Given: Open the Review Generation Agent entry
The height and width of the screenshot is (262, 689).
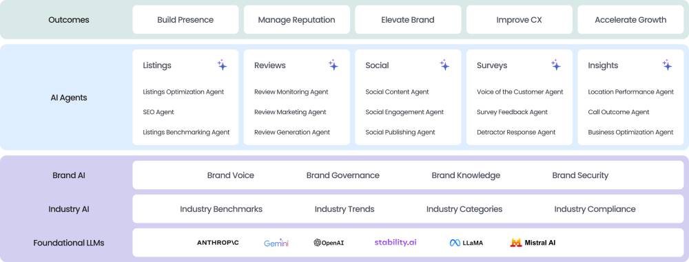Looking at the screenshot, I should point(291,132).
